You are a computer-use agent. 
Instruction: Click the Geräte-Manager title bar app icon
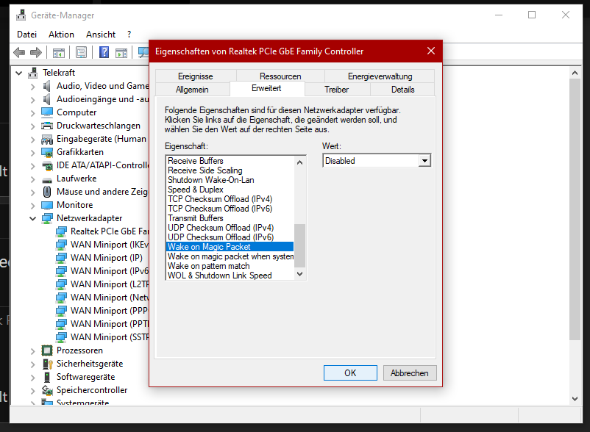pos(21,15)
